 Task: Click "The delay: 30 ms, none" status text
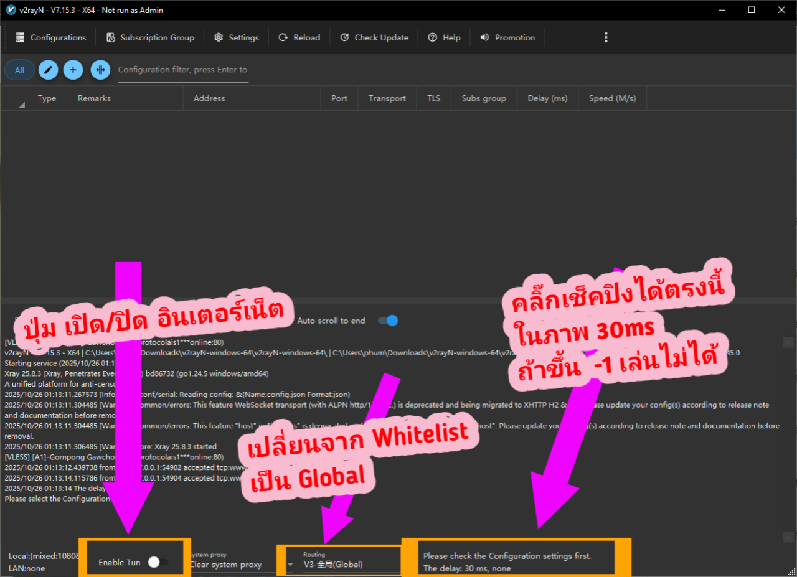[467, 568]
